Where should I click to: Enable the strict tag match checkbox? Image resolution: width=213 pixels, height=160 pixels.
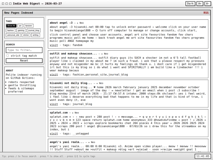tap(7, 56)
